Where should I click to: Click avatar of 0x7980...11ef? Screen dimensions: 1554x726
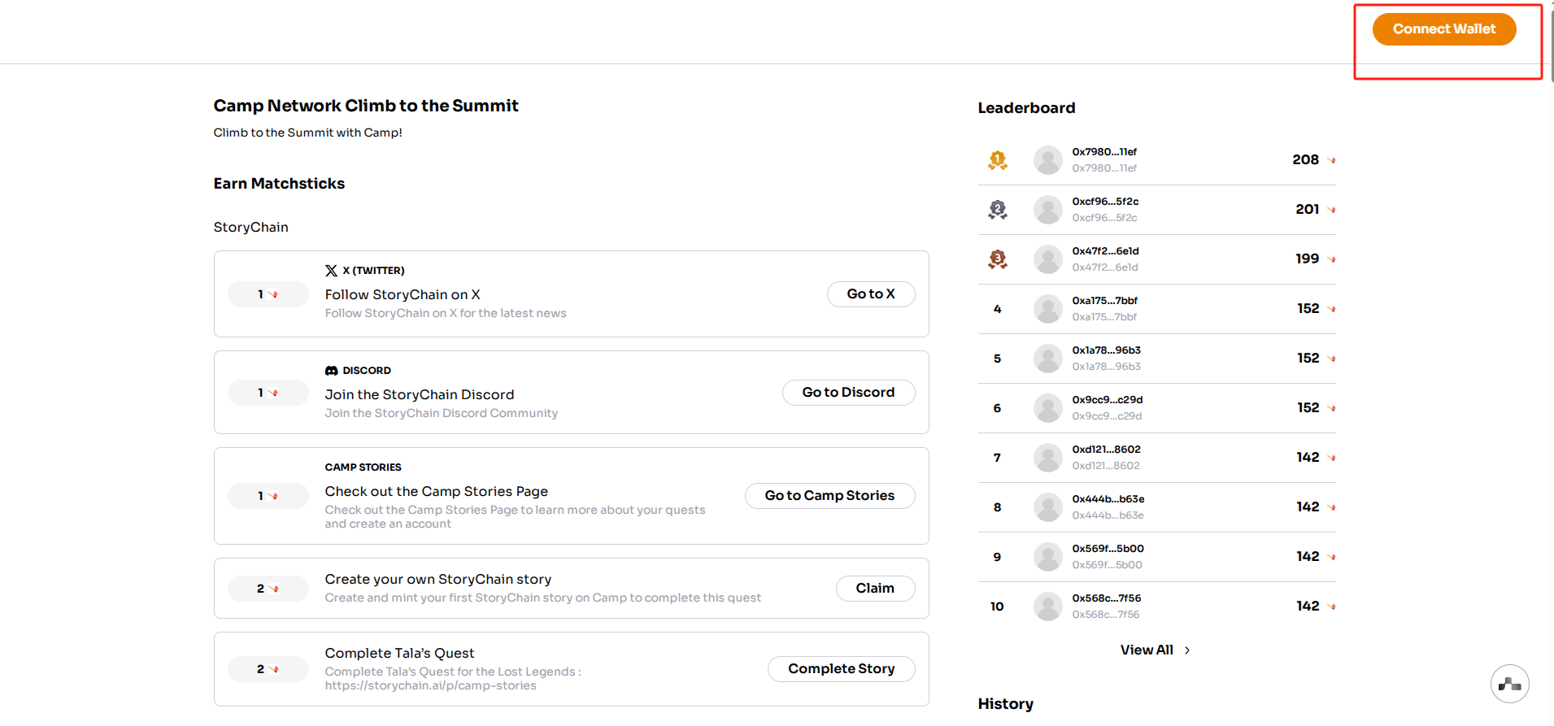coord(1048,160)
